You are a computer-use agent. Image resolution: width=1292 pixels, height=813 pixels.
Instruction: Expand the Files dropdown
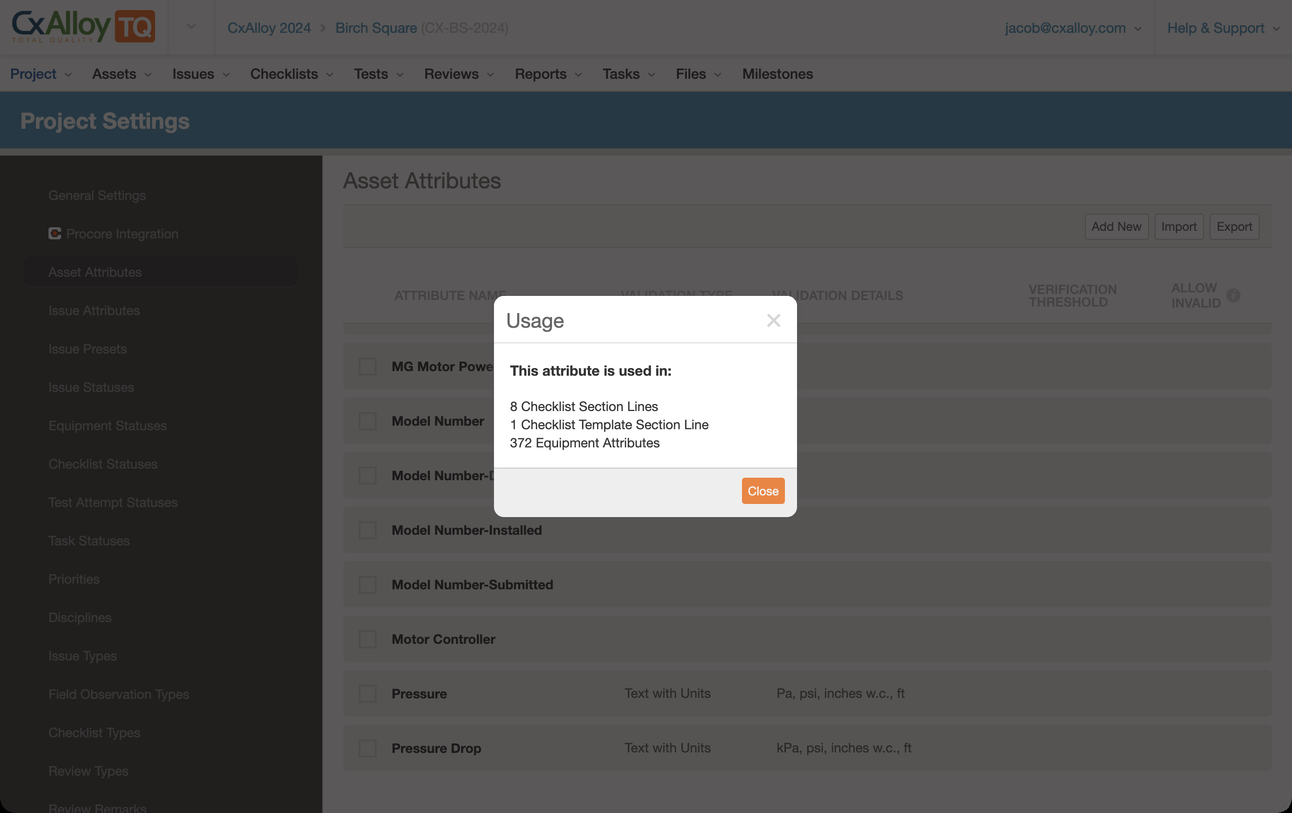click(x=698, y=73)
